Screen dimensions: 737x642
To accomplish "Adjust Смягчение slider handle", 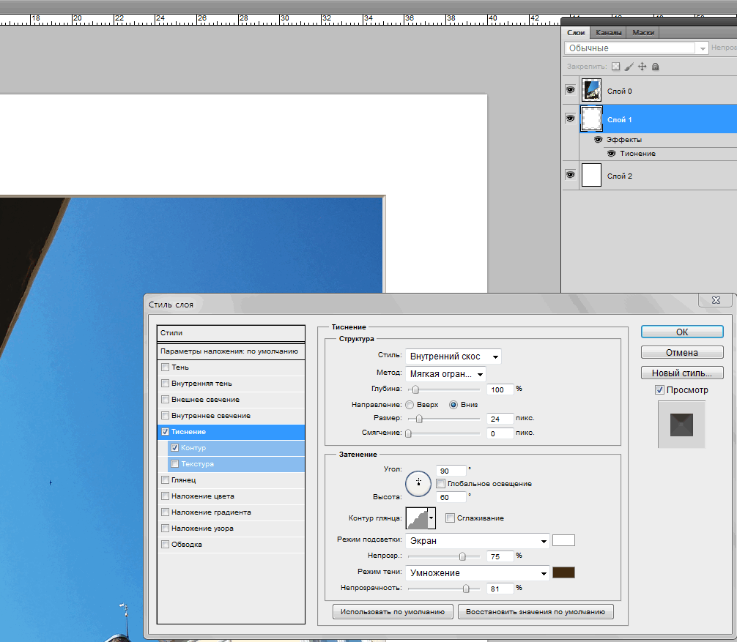I will pyautogui.click(x=409, y=433).
